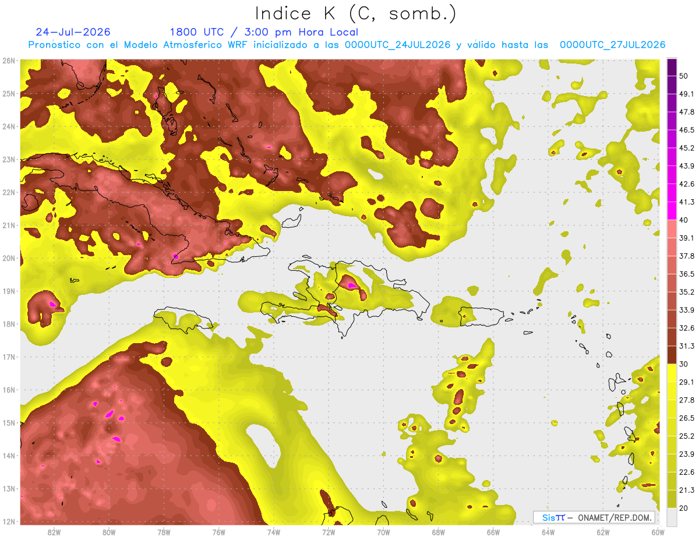This screenshot has height=540, width=699.
Task: Click the longitude label '64W'
Action: tap(548, 532)
